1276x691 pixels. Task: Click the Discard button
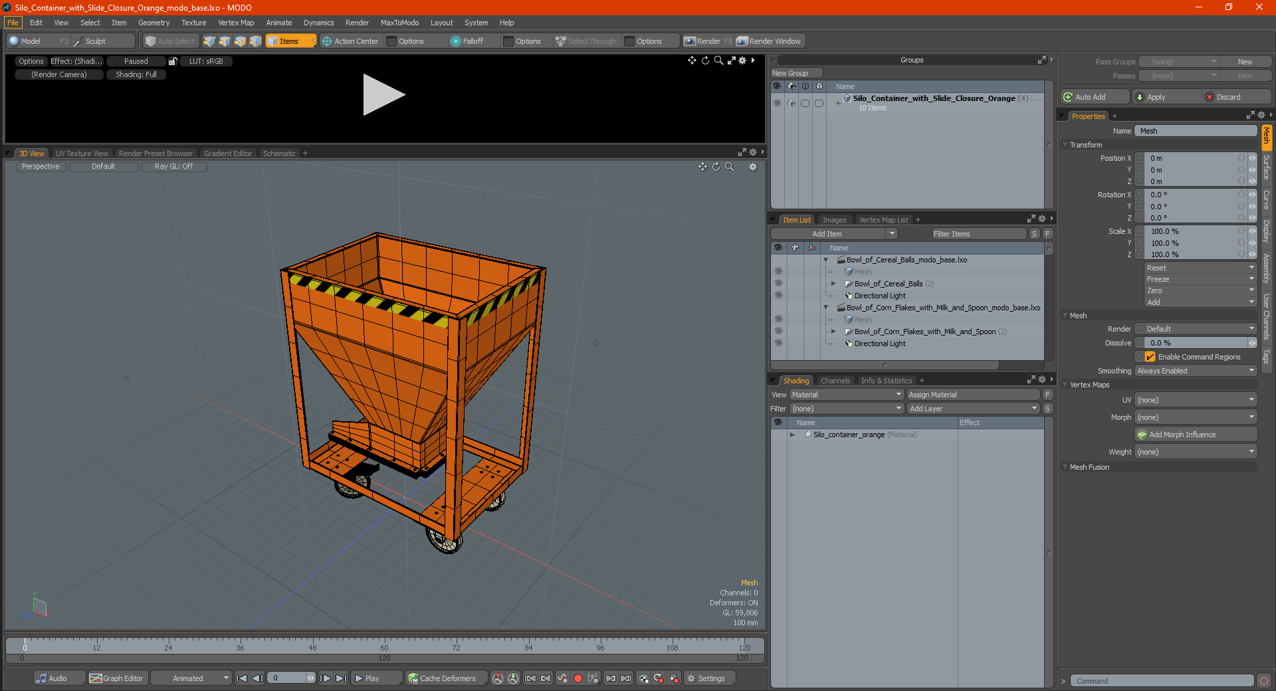tap(1237, 97)
